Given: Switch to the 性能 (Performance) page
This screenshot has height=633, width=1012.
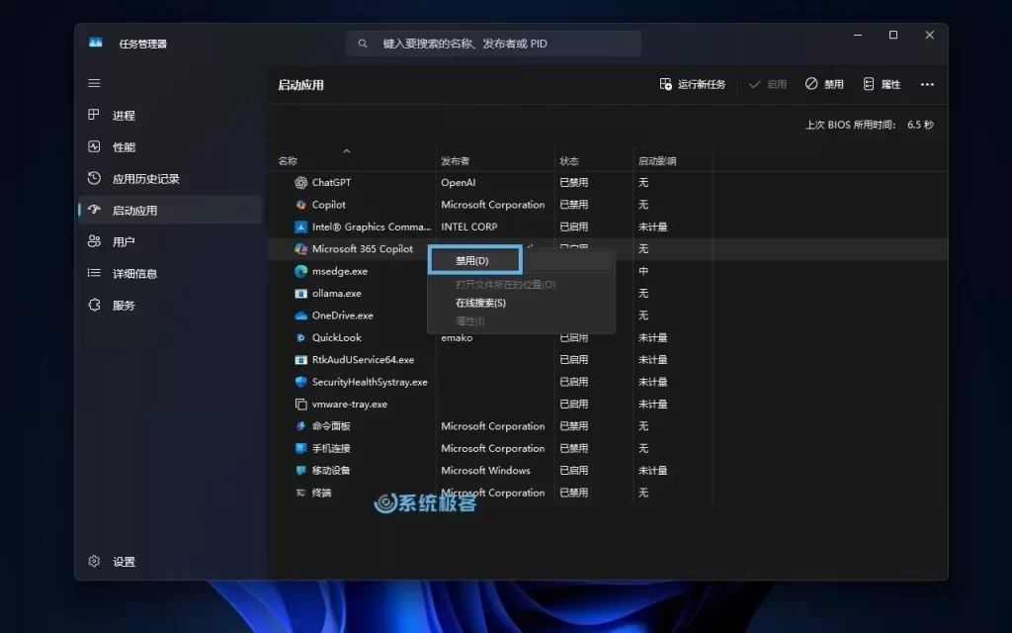Looking at the screenshot, I should point(125,146).
